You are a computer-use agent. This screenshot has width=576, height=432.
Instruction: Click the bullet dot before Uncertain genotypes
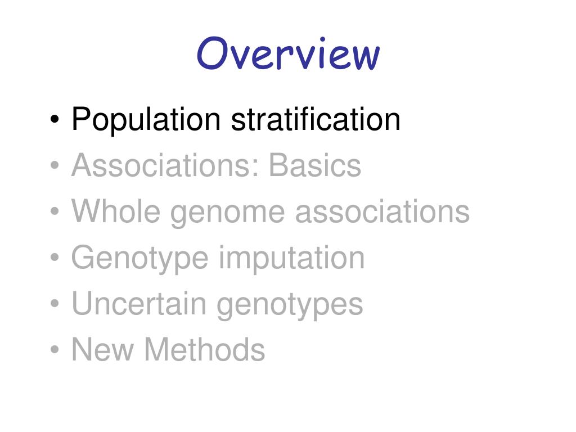(55, 303)
